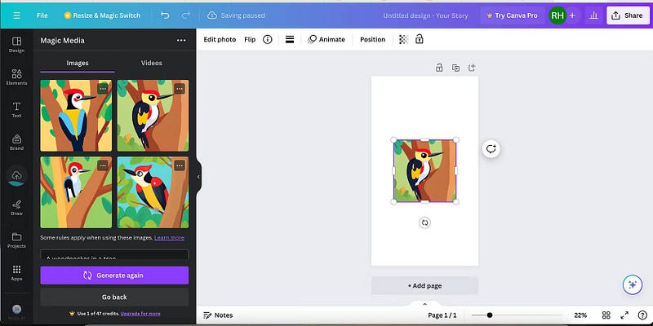Select the blue-winged woodpecker image
653x326 pixels.
click(76, 116)
